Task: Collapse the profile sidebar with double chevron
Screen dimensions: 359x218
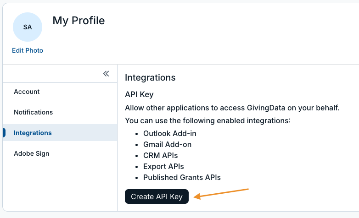Action: click(x=106, y=74)
